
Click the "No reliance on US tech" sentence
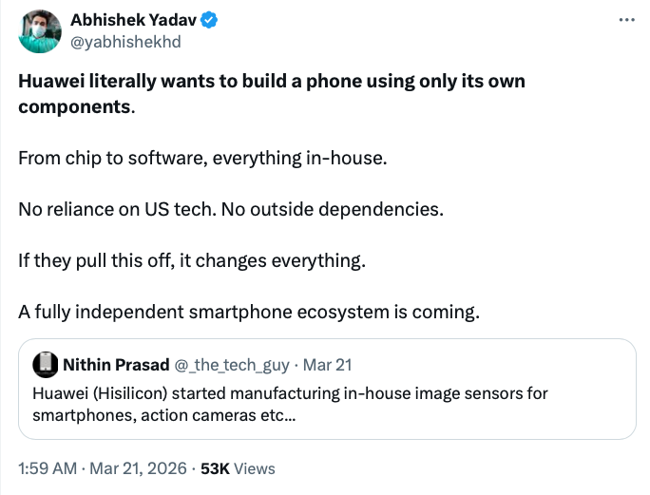pos(117,208)
